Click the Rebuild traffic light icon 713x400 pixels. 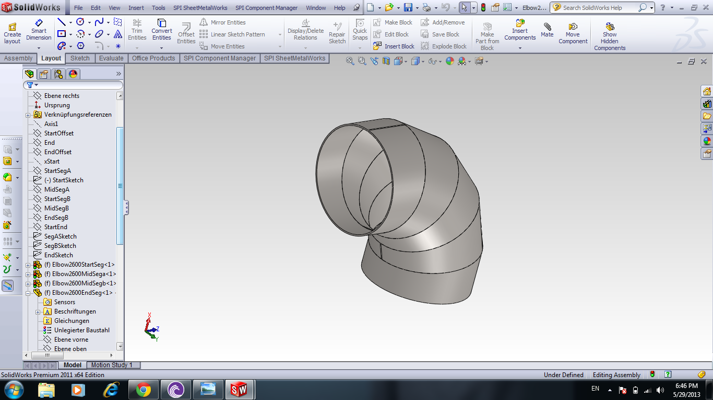[483, 8]
